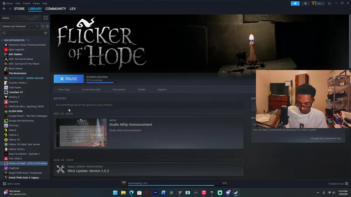
Task: Open Wick Update: Version 1.0.2 title
Action: [x=88, y=171]
